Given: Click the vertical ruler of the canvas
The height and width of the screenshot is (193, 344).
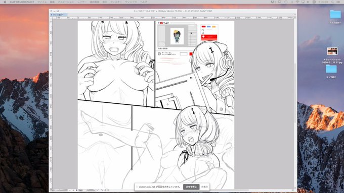Looking at the screenshot, I should point(51,104).
